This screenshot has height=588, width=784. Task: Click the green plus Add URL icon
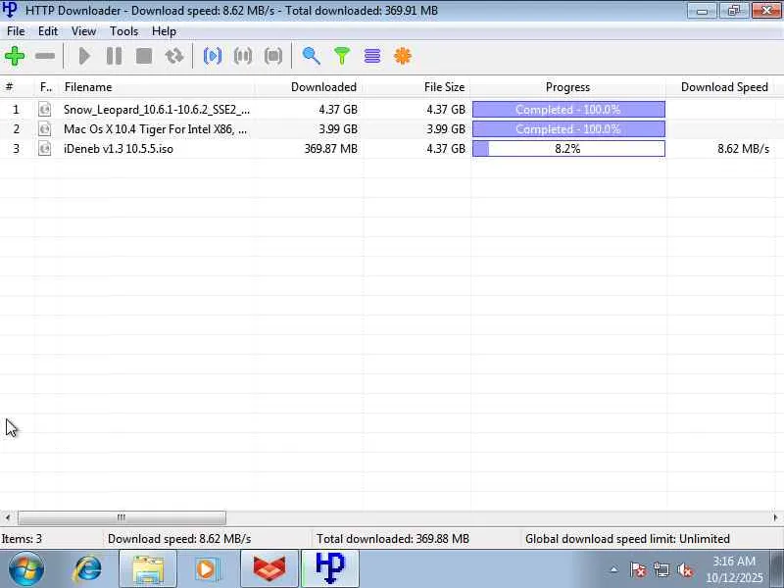coord(15,56)
